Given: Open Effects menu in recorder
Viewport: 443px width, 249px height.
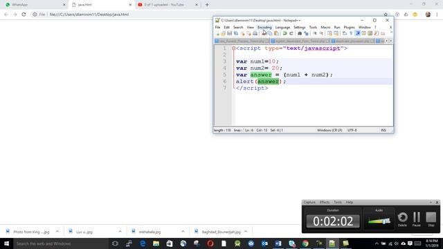Looking at the screenshot, I should (x=325, y=202).
